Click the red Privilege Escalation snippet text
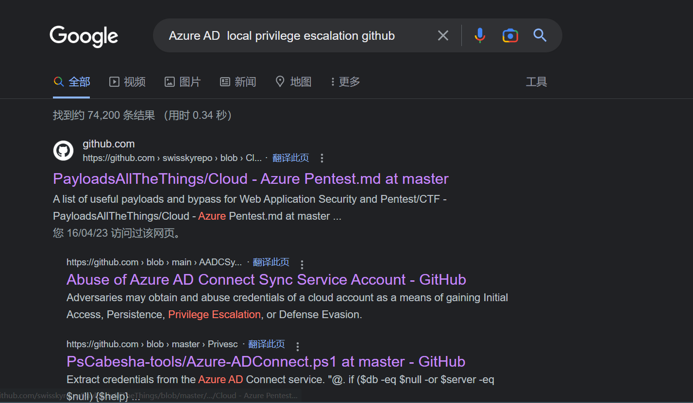Image resolution: width=693 pixels, height=403 pixels. coord(214,315)
